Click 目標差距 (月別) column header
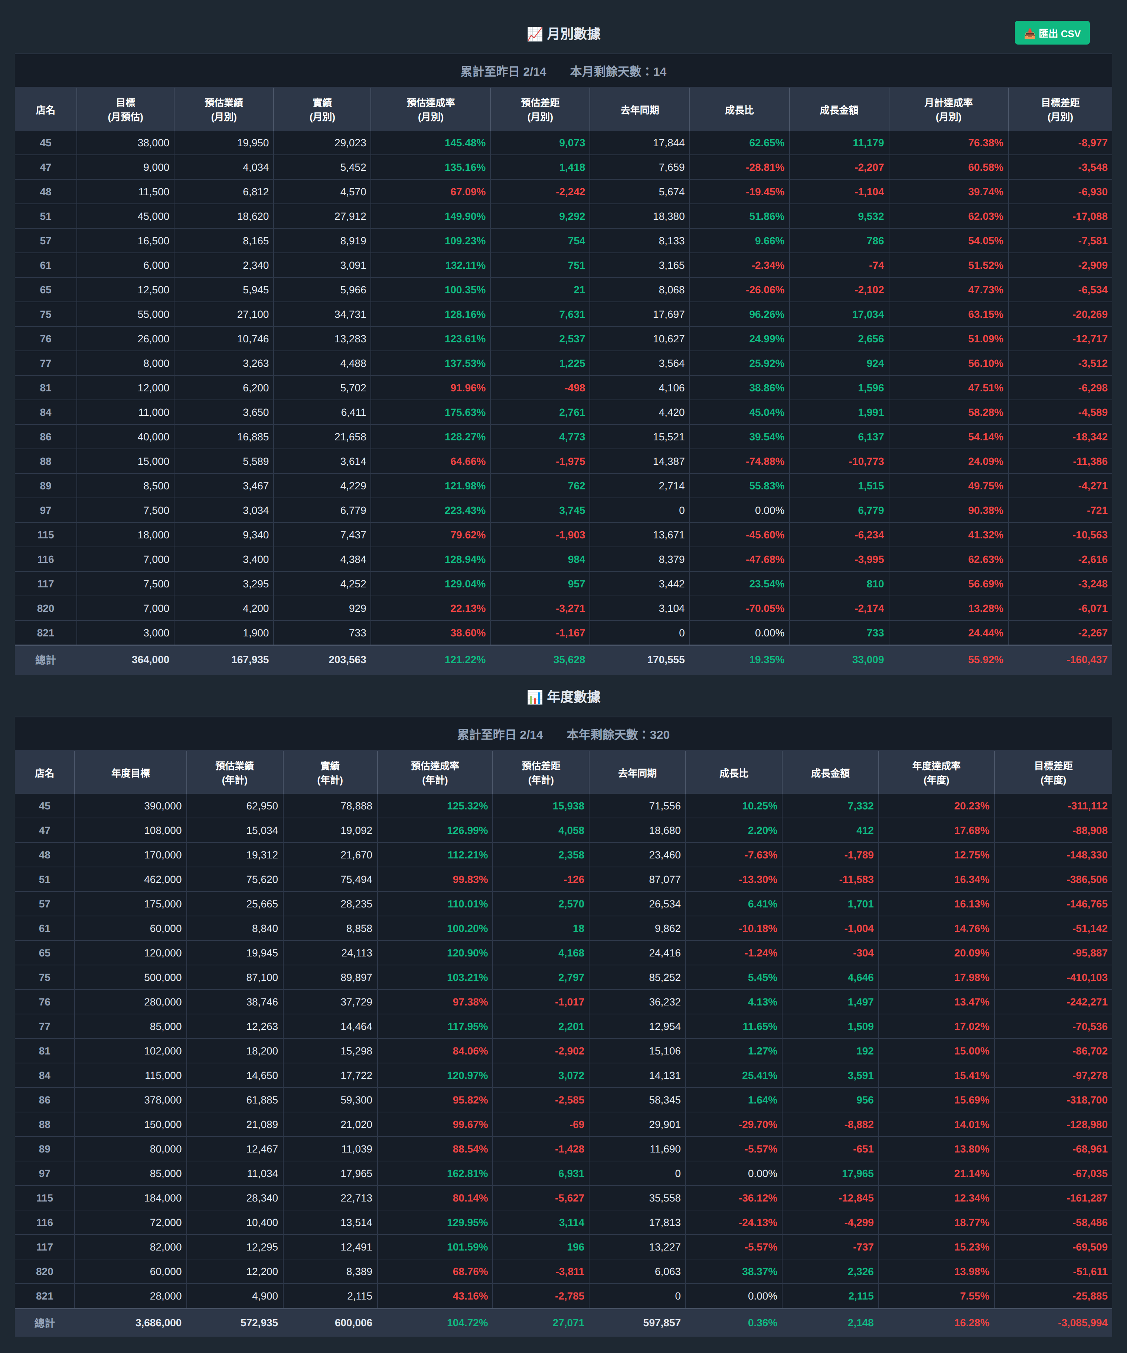 (x=1060, y=110)
